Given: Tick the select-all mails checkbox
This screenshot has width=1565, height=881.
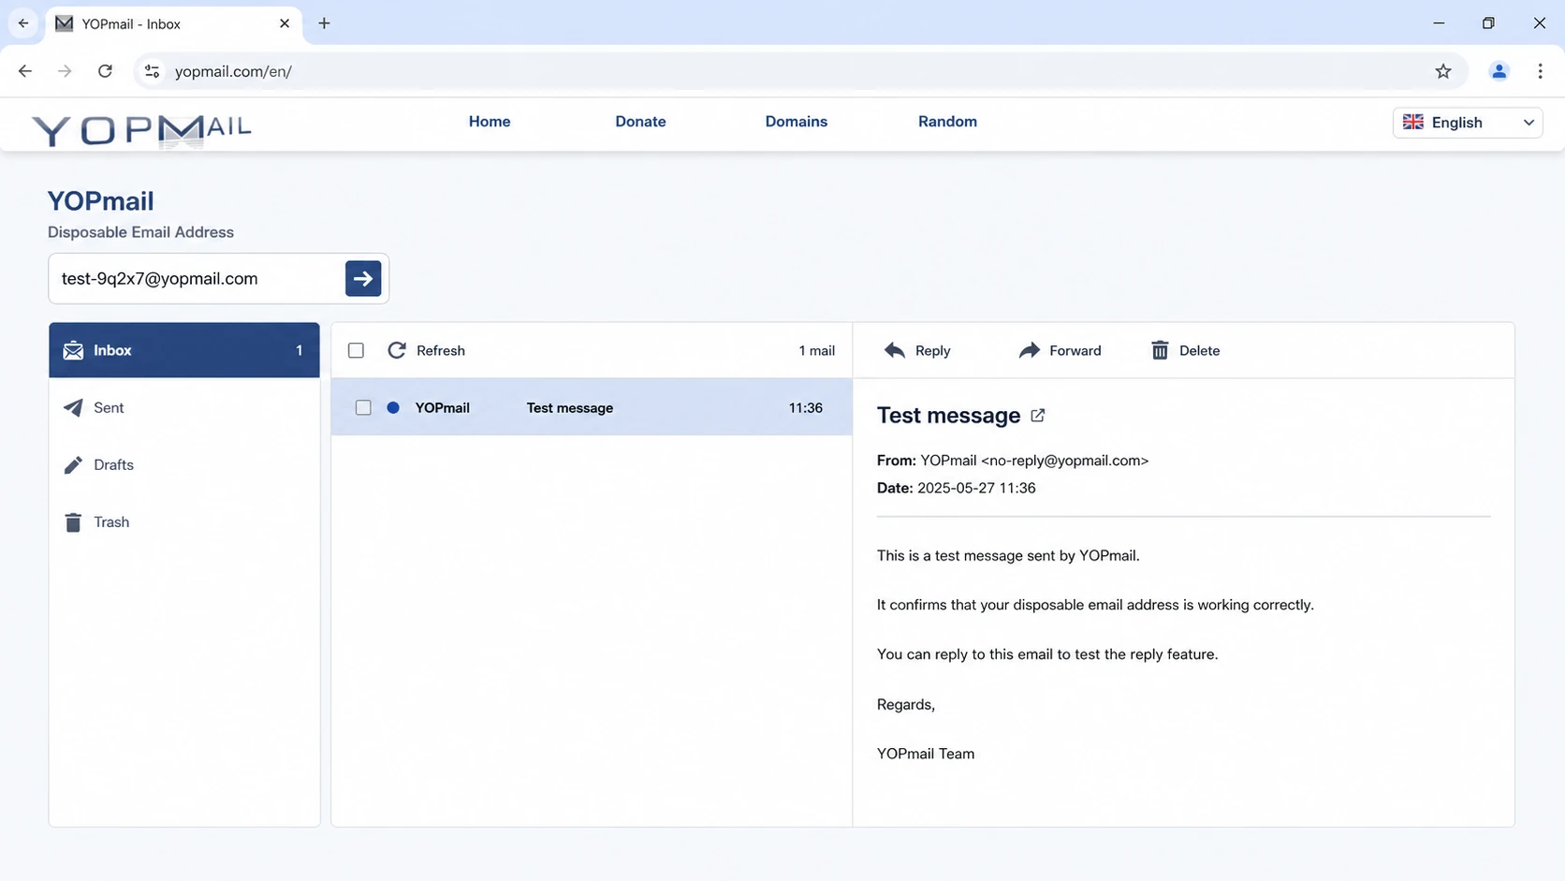Looking at the screenshot, I should point(356,350).
